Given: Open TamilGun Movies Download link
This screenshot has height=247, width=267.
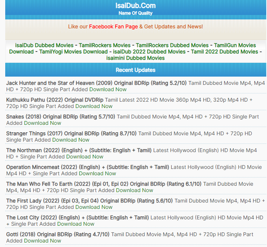Looking at the screenshot, I should (235, 45).
